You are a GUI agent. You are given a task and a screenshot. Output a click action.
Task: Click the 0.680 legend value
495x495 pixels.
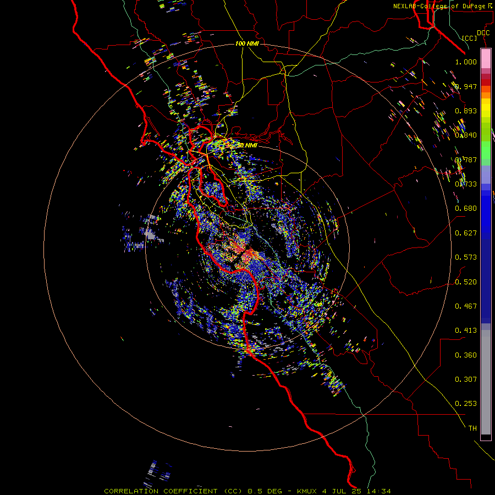tap(466, 208)
